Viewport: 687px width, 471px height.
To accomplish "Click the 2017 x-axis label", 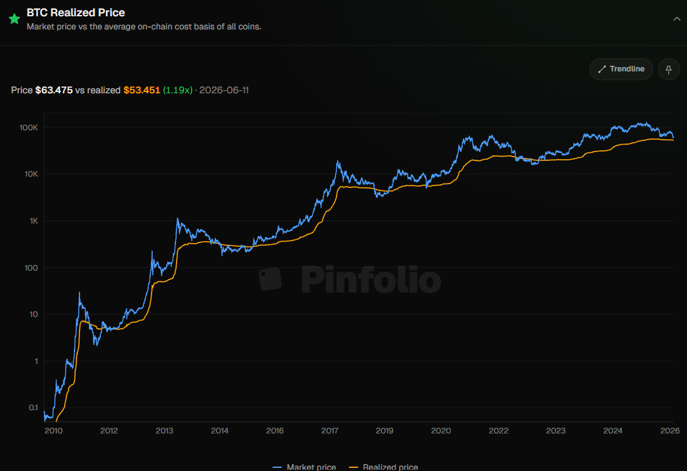I will [329, 431].
